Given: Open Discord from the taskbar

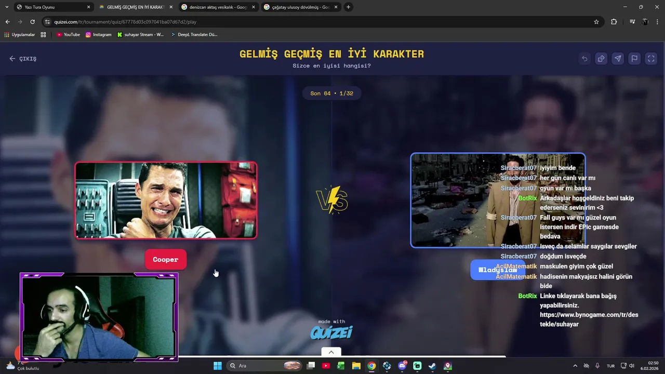Looking at the screenshot, I should point(402,366).
